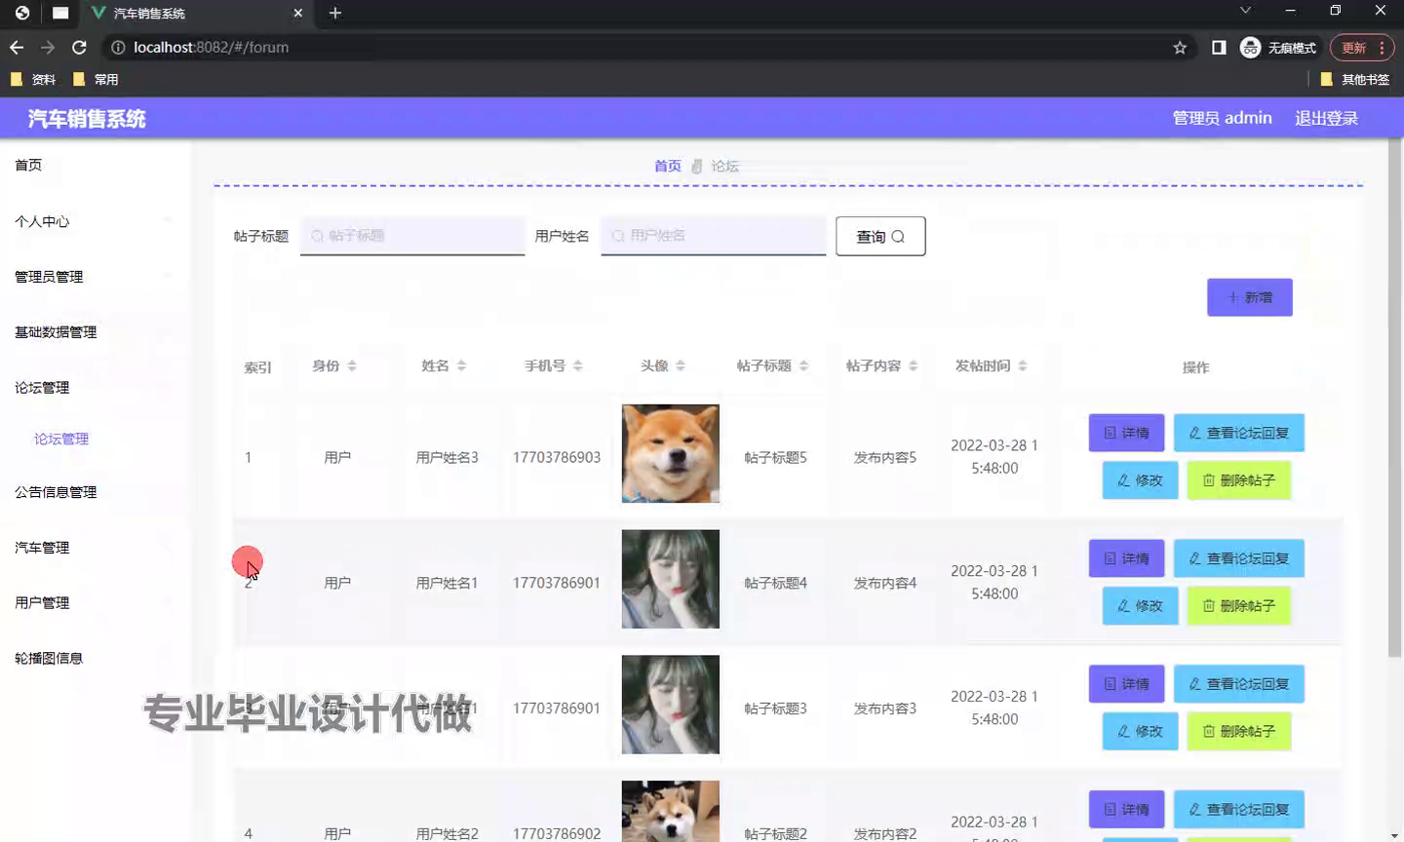Select the 论坛管理 submenu item
This screenshot has height=842, width=1404.
61,439
